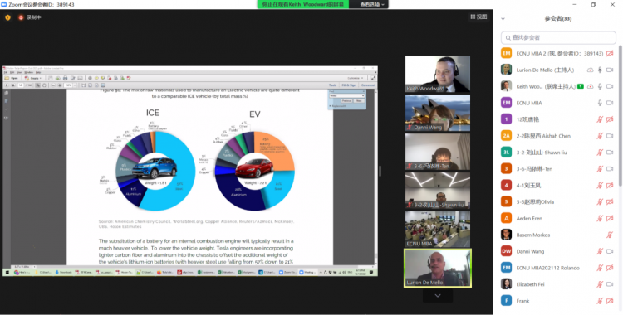Click ECNU MBA's microphone icon in participants list
This screenshot has height=315, width=623.
(x=600, y=103)
